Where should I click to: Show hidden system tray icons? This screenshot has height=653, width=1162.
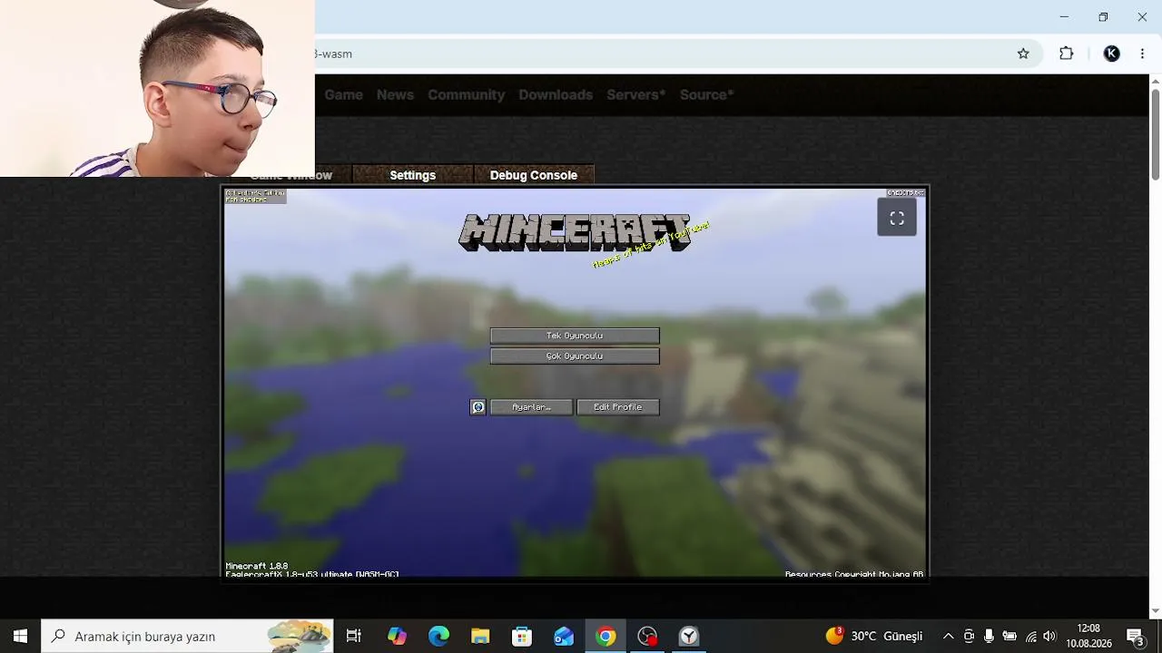(x=948, y=636)
